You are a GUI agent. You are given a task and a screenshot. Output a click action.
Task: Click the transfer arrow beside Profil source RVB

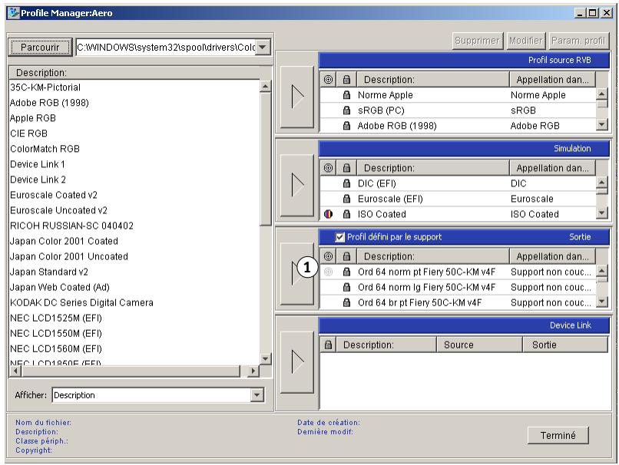(297, 97)
